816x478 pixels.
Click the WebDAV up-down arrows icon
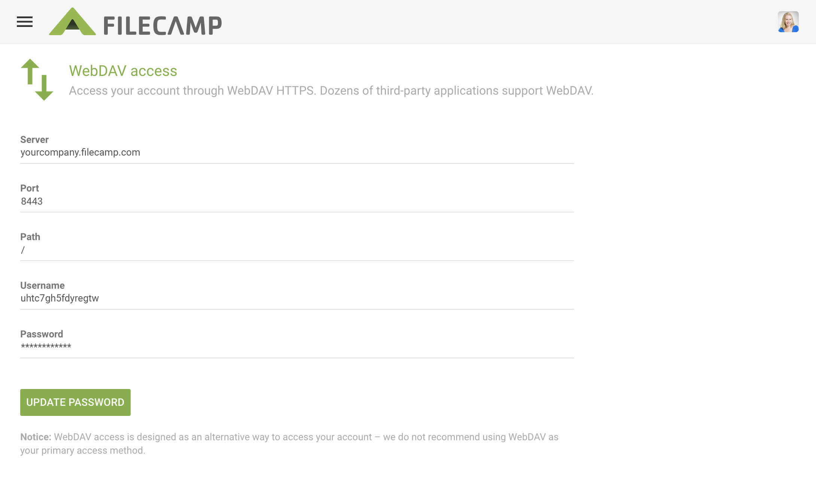[x=37, y=79]
